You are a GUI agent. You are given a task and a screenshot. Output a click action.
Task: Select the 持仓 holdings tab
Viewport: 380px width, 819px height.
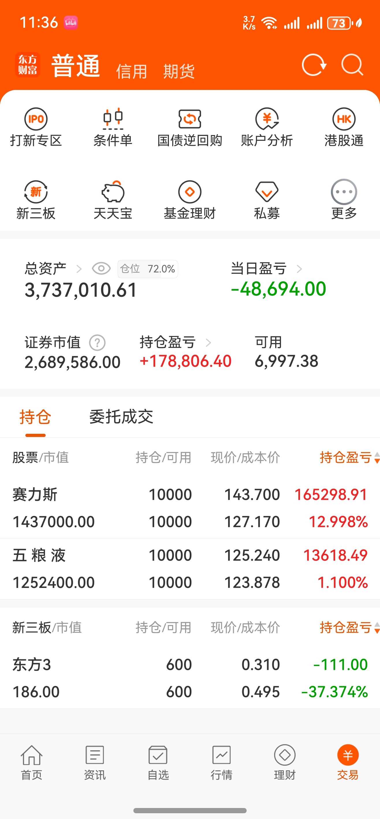[35, 417]
